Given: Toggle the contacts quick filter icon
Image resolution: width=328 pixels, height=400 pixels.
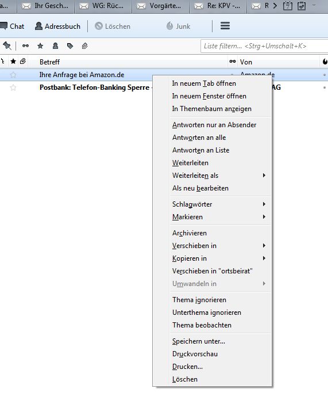Looking at the screenshot, I should tap(55, 46).
